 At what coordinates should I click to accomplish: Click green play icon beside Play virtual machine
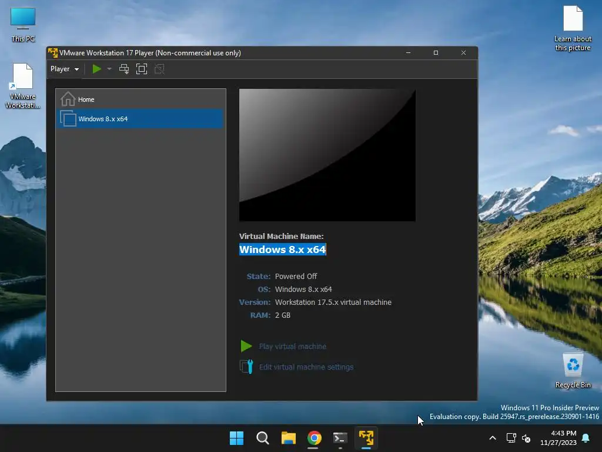click(x=246, y=346)
